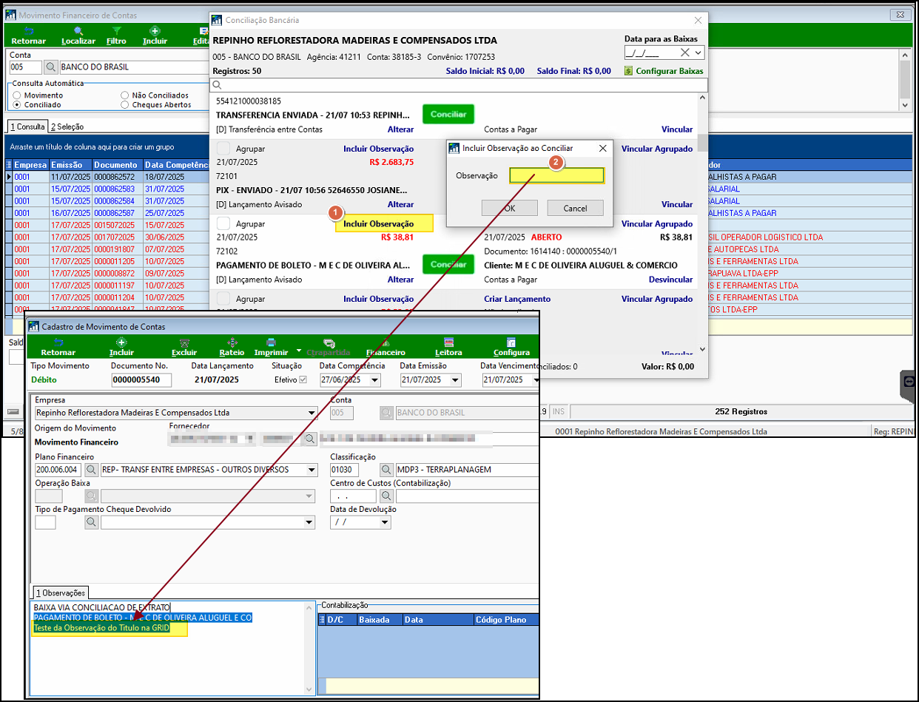Click Retornar in Cadastro de Movimento toolbar

58,348
